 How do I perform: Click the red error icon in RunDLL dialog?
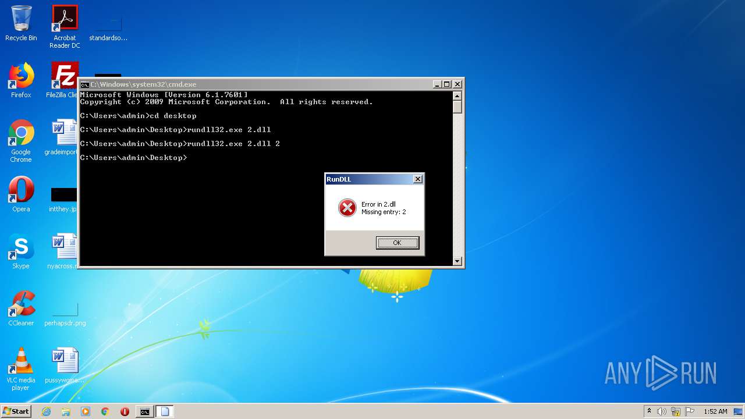click(x=347, y=208)
